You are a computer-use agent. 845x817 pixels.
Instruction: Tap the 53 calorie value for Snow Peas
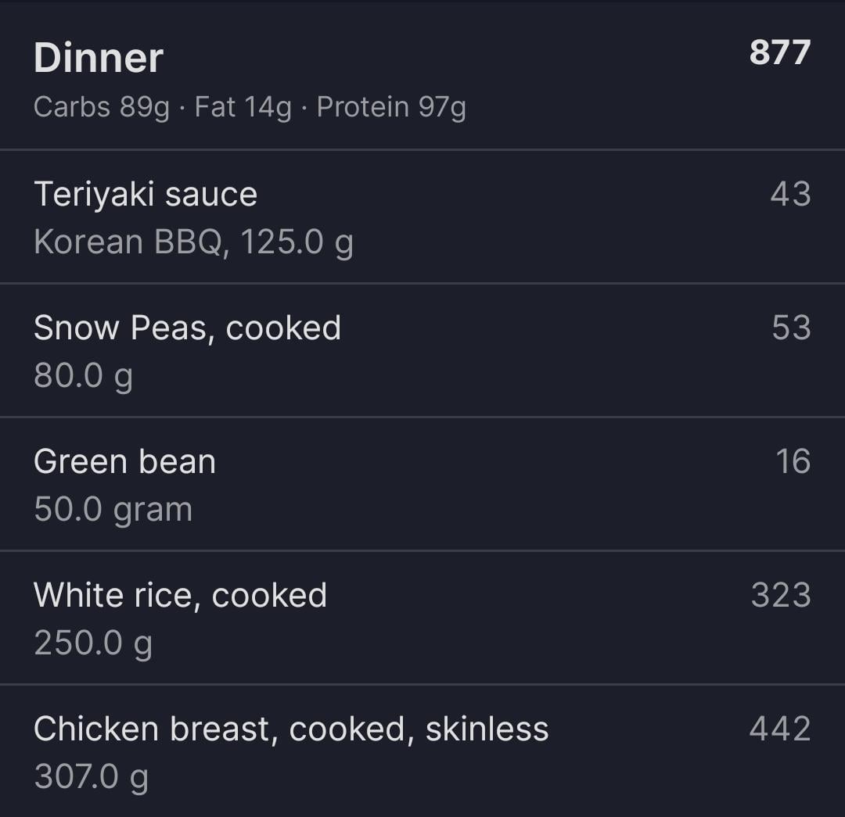[x=791, y=327]
